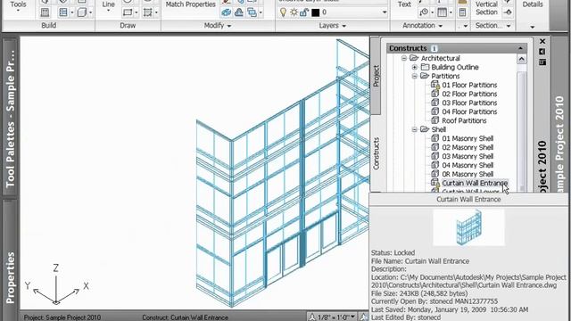Click the blue 3D box Modify icon
This screenshot has width=571, height=321.
click(226, 12)
